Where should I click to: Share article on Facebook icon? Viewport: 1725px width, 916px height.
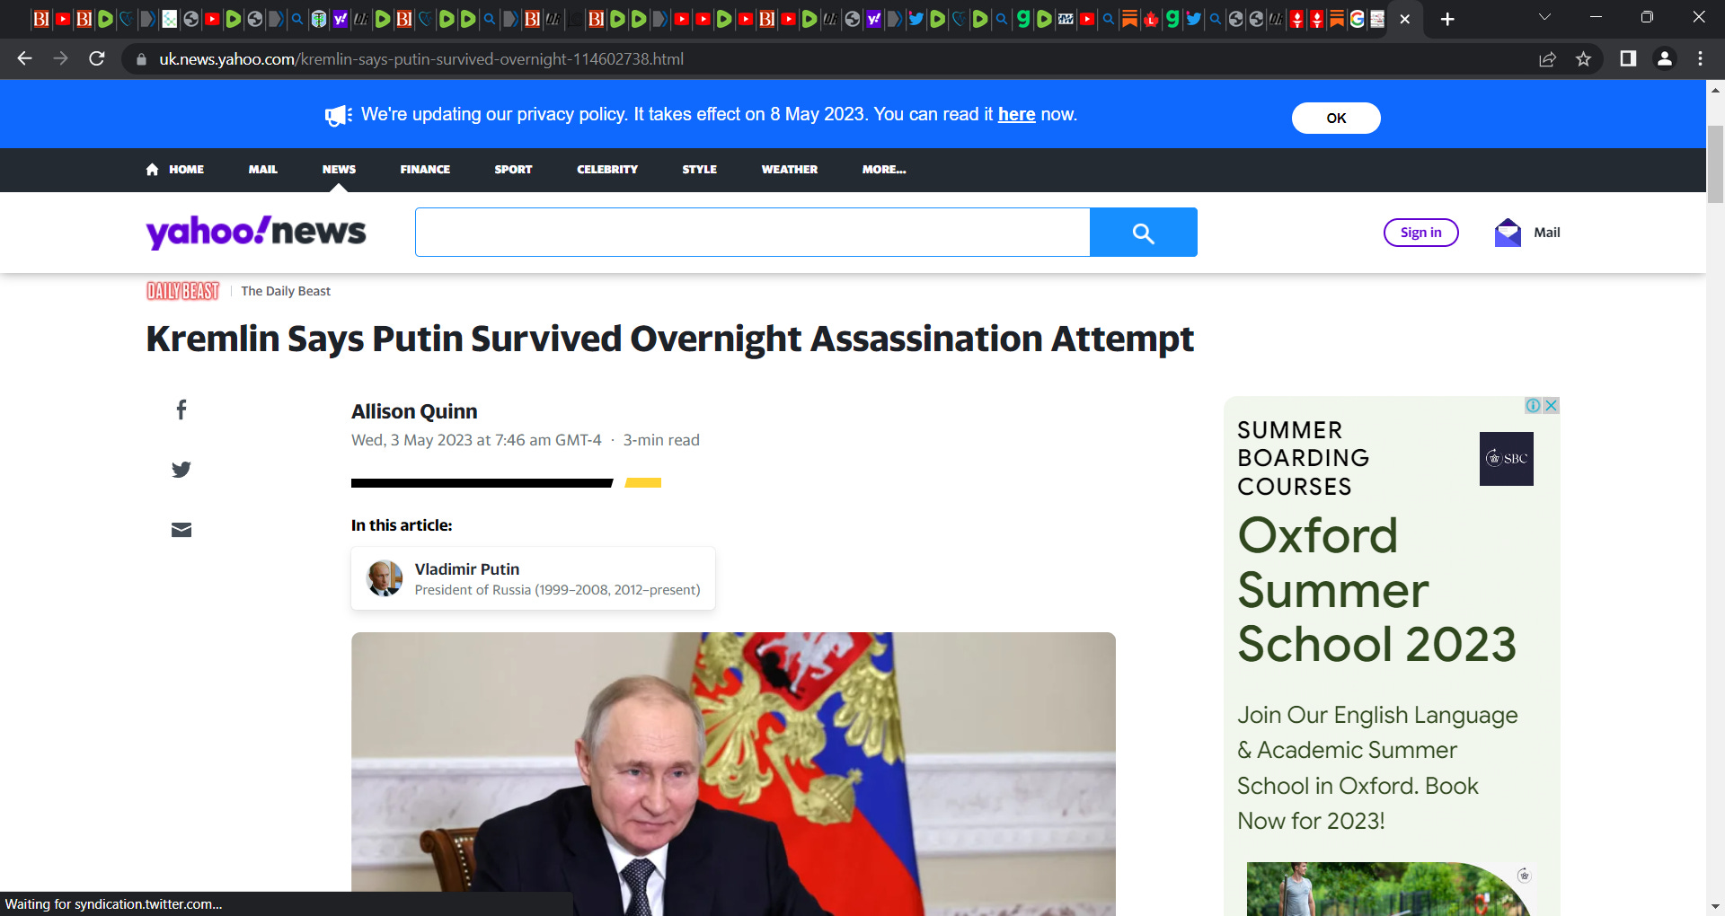click(x=181, y=410)
